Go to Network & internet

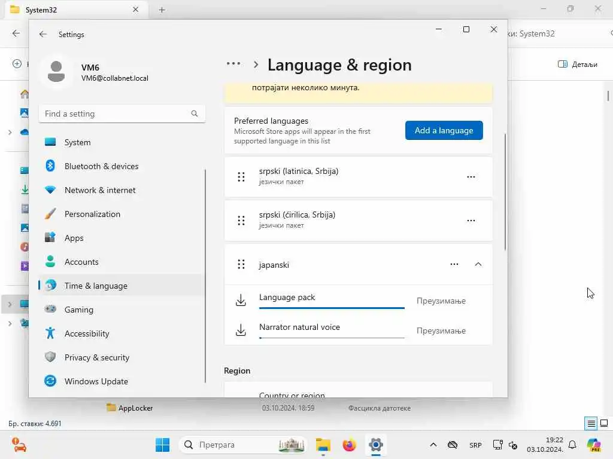[x=122, y=190]
